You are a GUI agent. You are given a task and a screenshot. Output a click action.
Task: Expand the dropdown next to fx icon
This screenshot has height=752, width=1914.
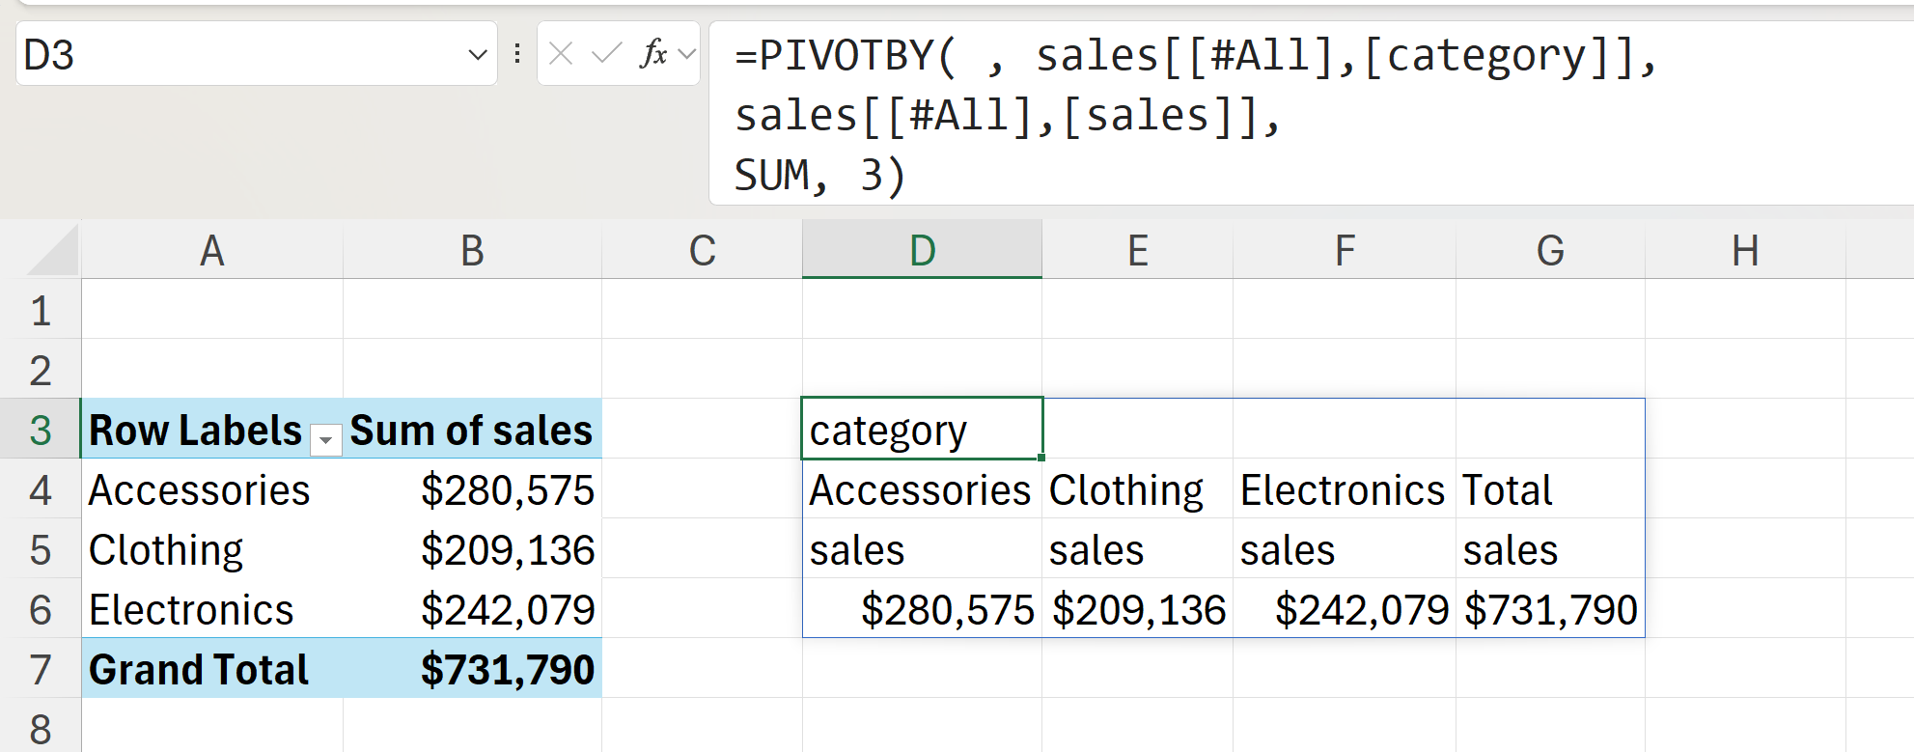pyautogui.click(x=687, y=54)
